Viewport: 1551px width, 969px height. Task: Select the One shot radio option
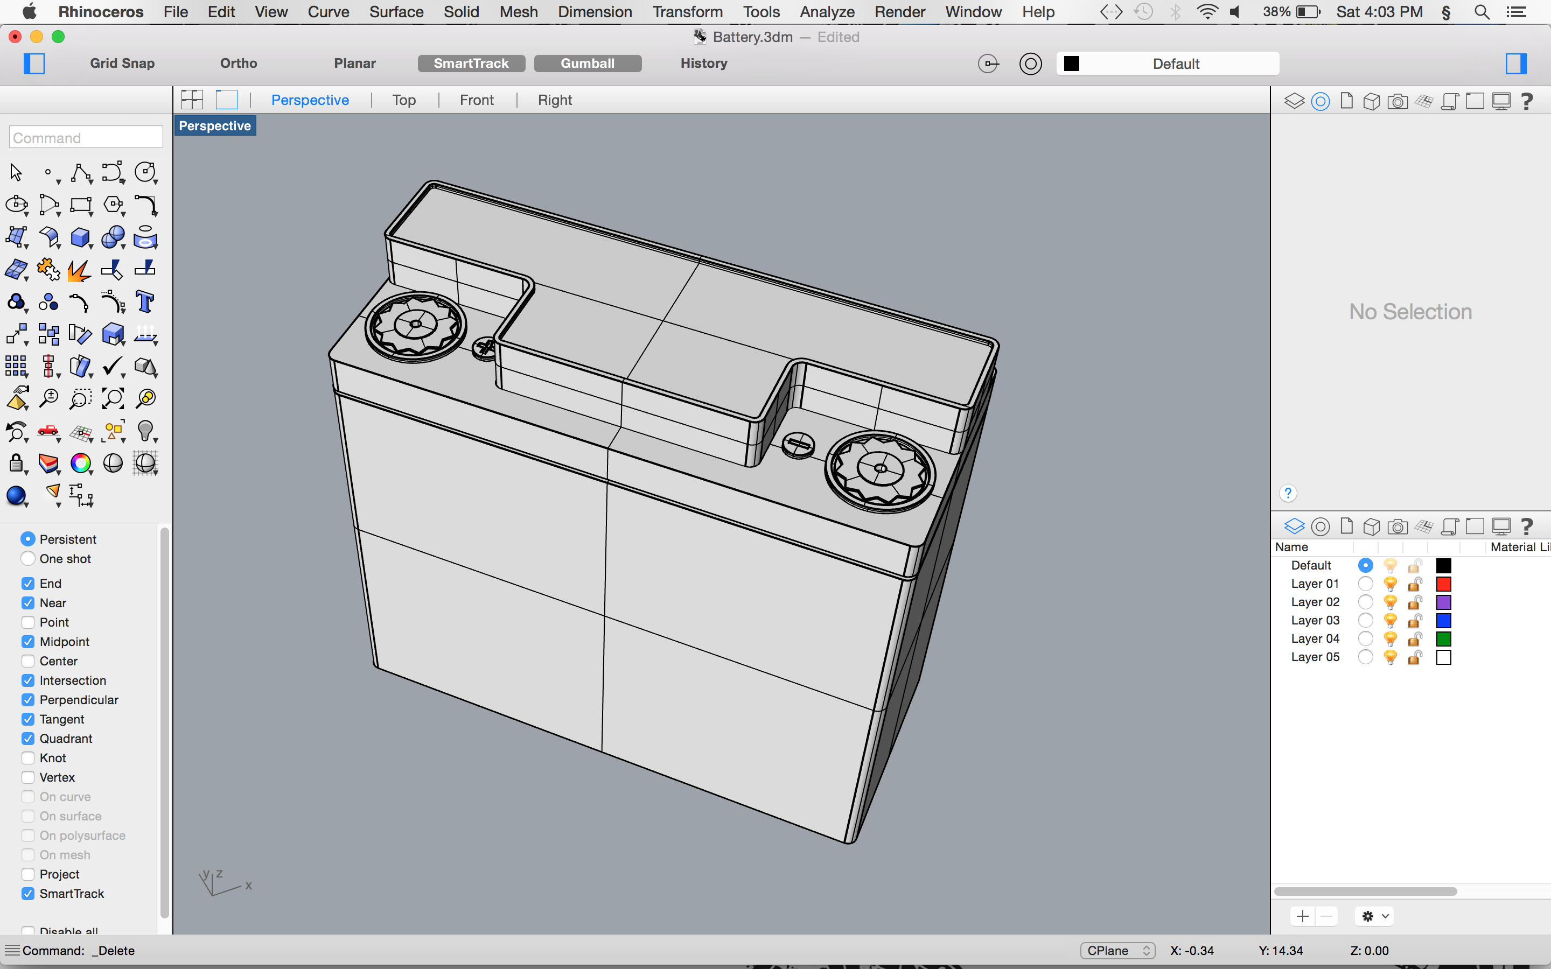[x=28, y=559]
